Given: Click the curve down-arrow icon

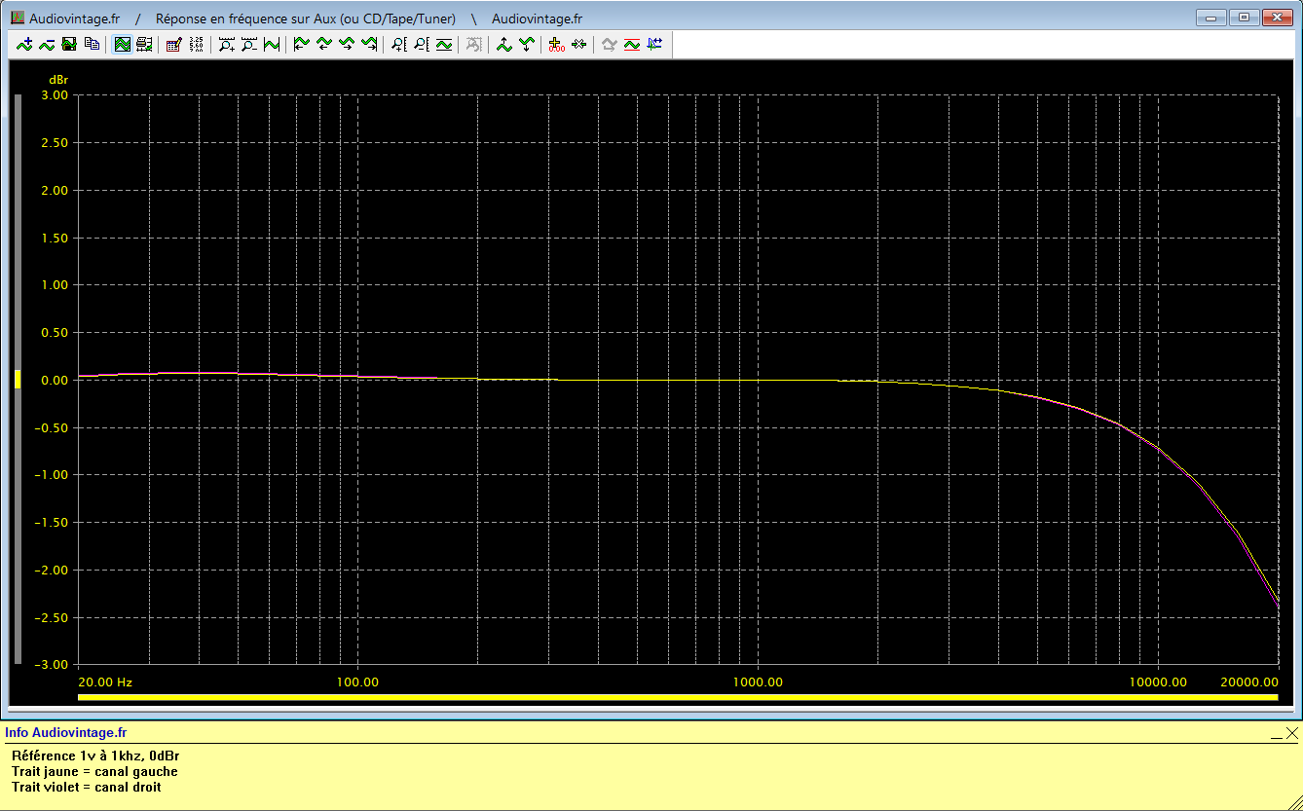Looking at the screenshot, I should (526, 44).
